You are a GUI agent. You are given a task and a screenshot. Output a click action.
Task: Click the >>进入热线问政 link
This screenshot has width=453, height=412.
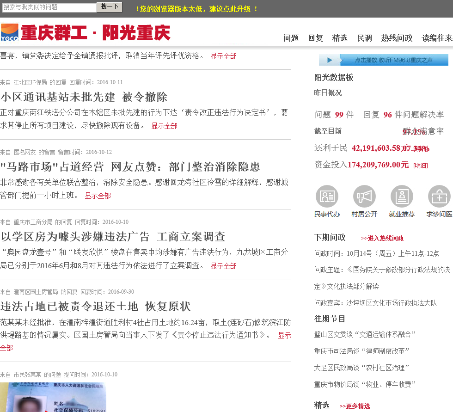[382, 238]
